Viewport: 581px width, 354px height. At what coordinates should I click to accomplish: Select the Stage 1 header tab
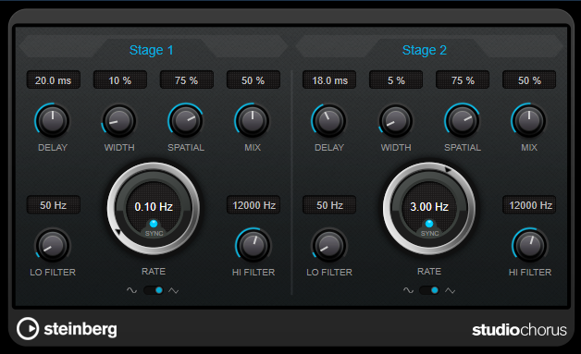point(152,50)
